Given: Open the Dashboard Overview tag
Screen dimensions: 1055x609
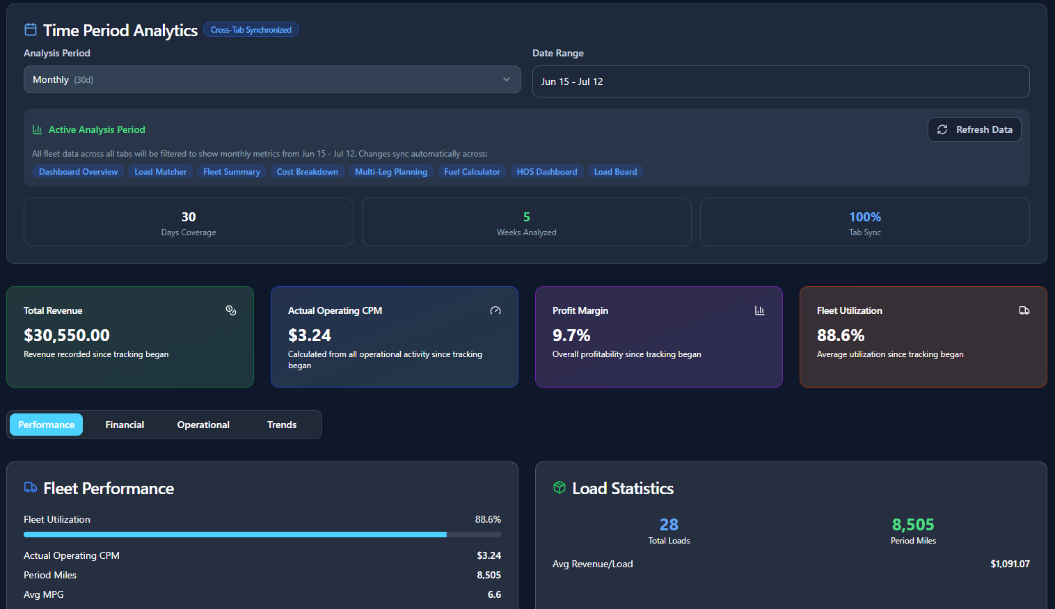Looking at the screenshot, I should click(79, 172).
